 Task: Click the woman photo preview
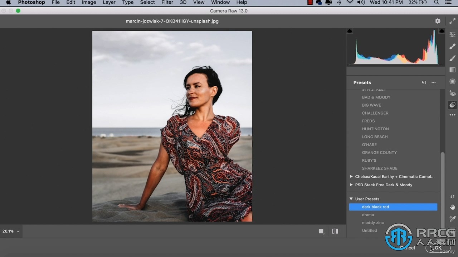[x=172, y=126]
